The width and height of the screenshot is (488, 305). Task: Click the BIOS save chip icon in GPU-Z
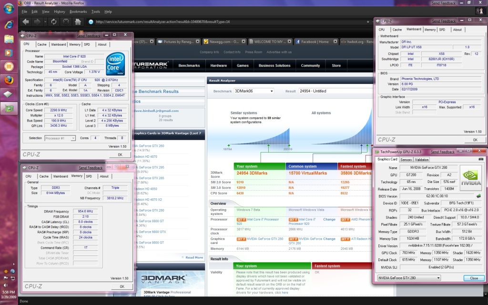click(x=478, y=196)
